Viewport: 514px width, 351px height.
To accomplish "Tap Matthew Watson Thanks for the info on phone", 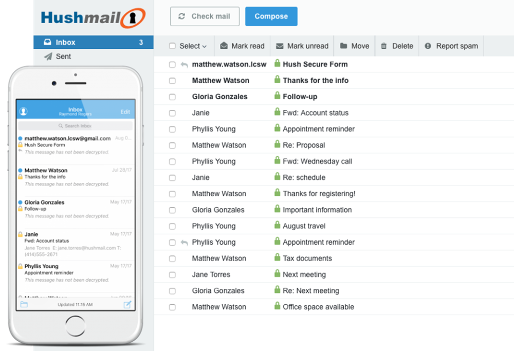I will pyautogui.click(x=76, y=180).
